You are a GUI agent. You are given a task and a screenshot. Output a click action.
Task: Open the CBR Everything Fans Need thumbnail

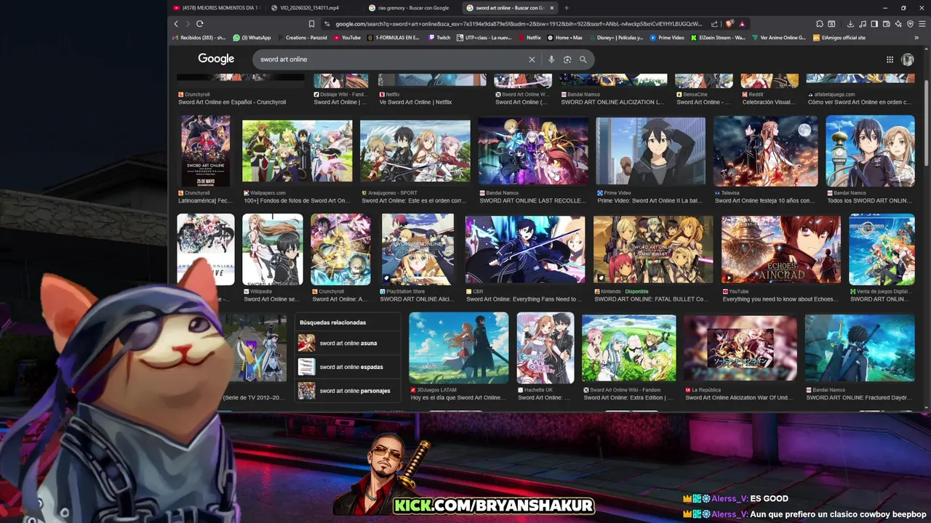[525, 248]
